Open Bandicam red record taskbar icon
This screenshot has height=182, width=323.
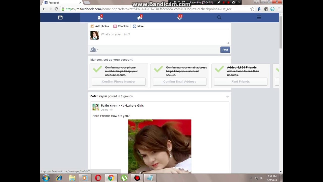click(137, 178)
